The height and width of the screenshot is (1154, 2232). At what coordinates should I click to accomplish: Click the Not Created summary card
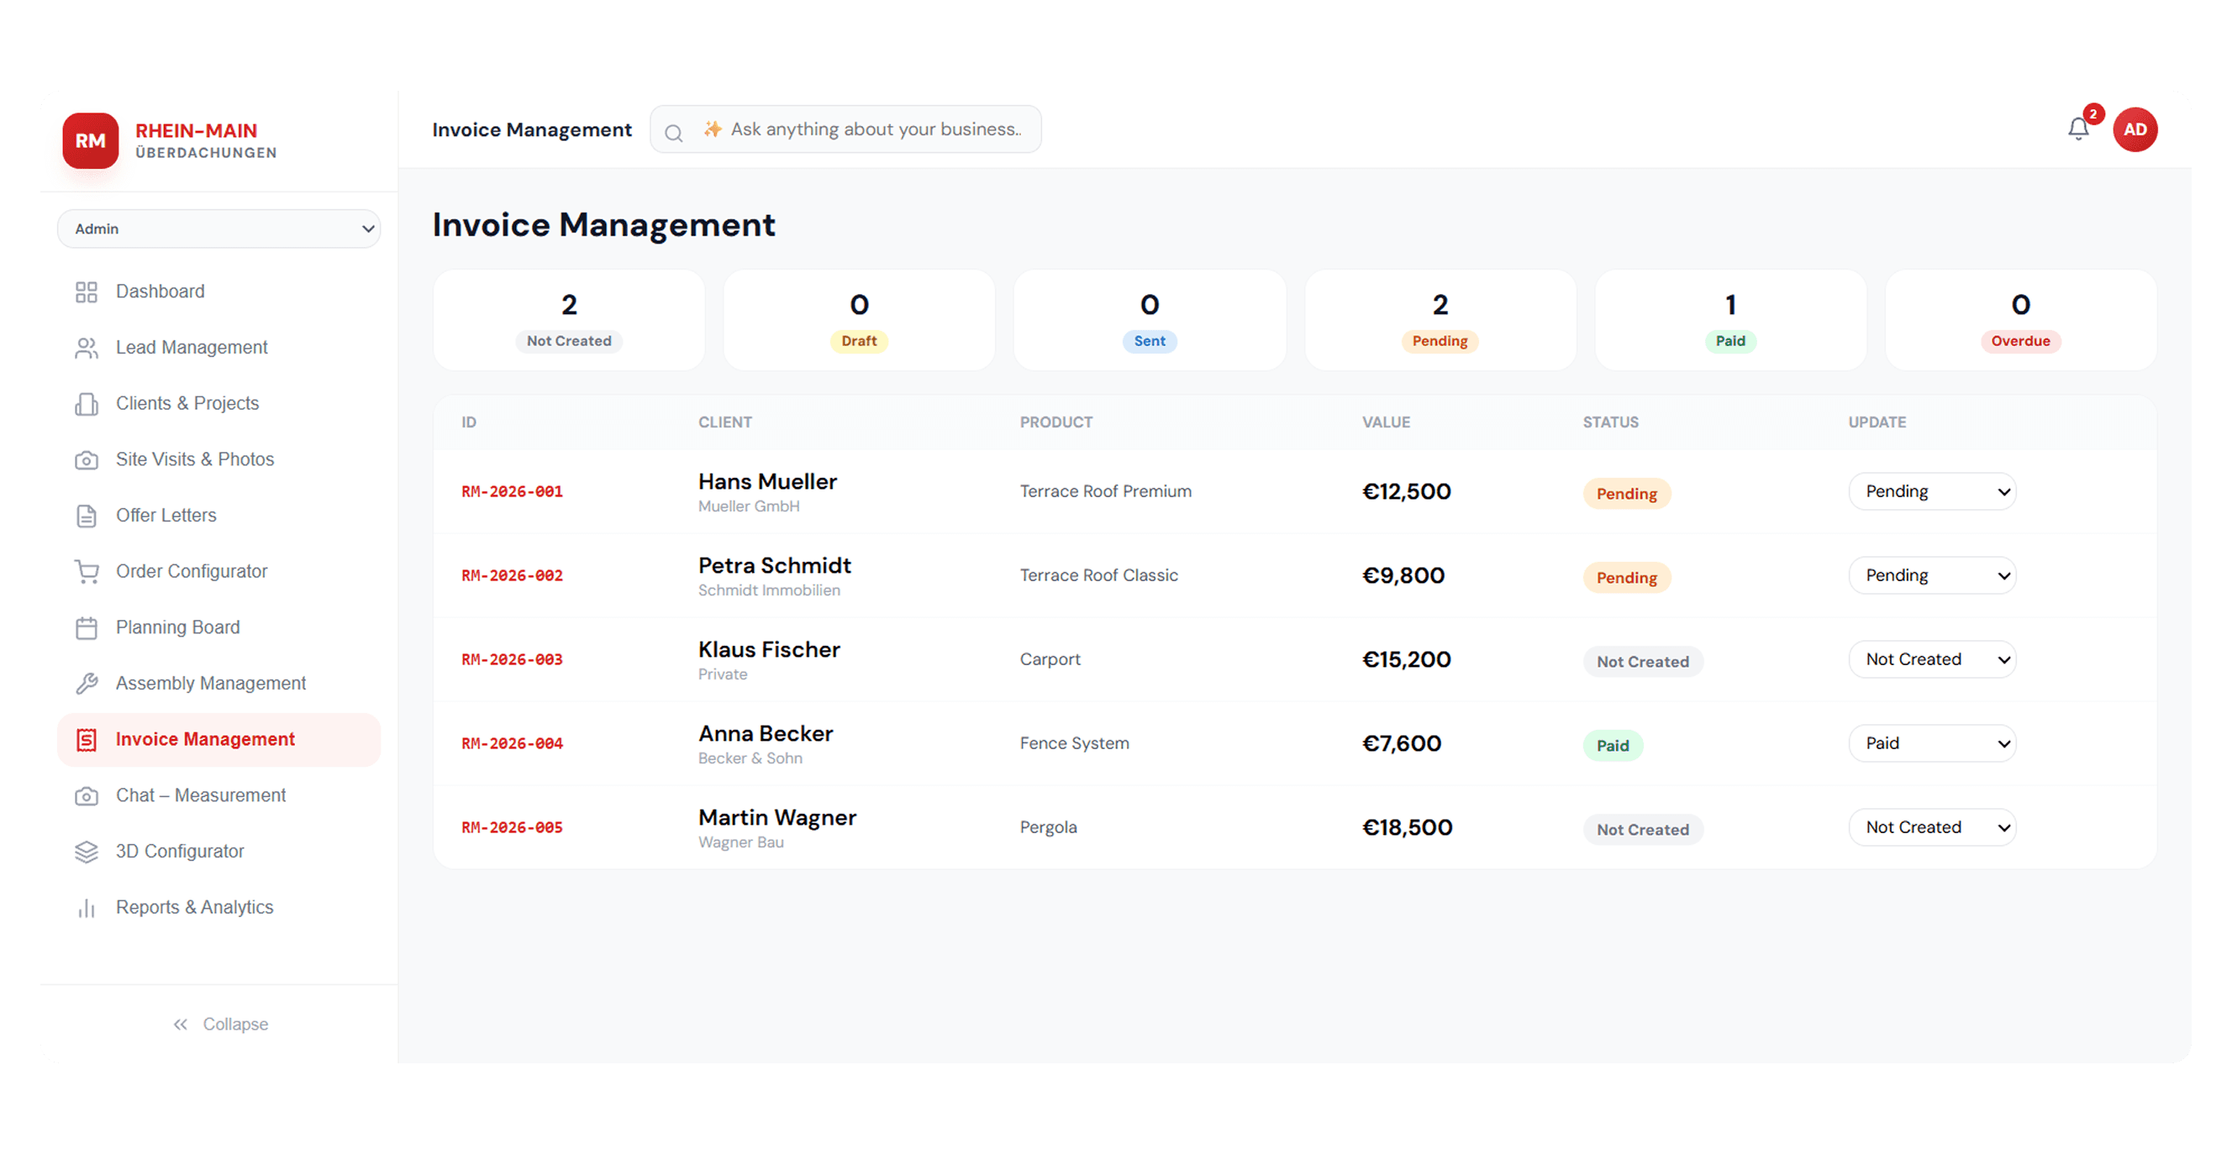[568, 320]
